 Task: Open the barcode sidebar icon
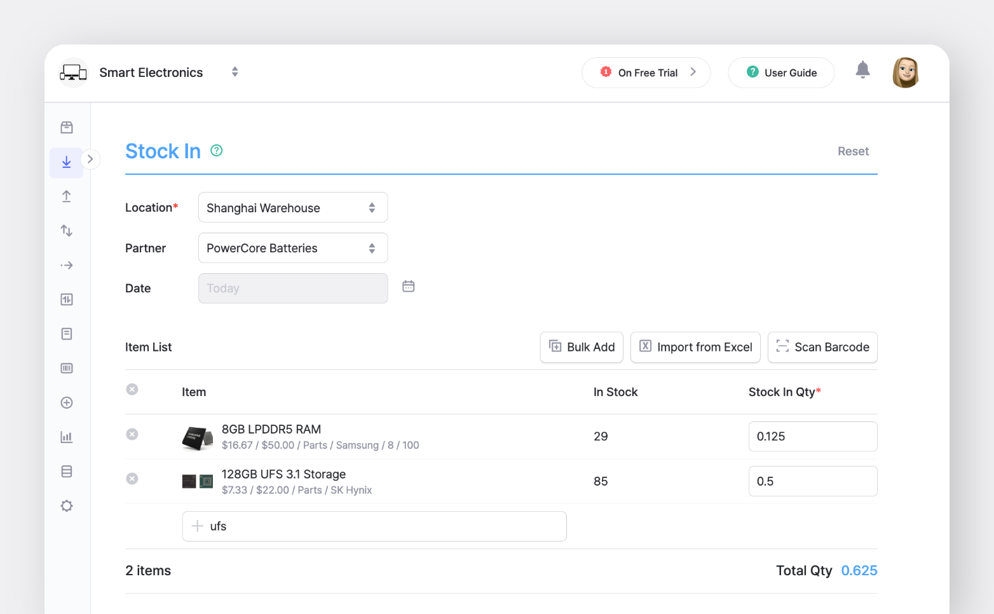click(x=66, y=368)
